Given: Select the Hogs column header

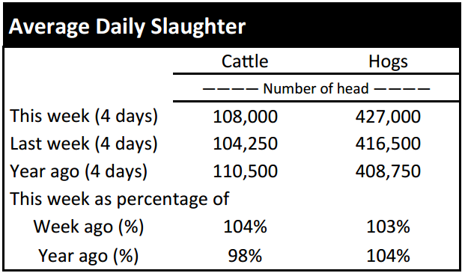Looking at the screenshot, I should point(388,62).
